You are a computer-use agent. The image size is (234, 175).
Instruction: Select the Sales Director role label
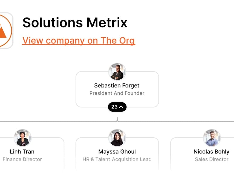click(211, 159)
